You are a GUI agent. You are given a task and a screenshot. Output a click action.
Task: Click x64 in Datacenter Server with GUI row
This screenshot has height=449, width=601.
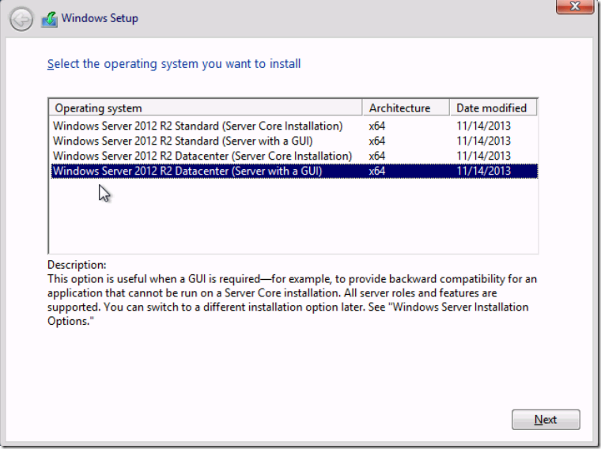(x=376, y=171)
